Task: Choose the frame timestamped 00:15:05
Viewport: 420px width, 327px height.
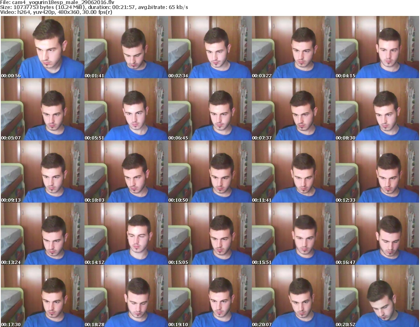Action: coord(210,234)
